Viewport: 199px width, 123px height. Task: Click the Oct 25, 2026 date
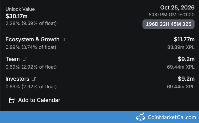pos(177,7)
